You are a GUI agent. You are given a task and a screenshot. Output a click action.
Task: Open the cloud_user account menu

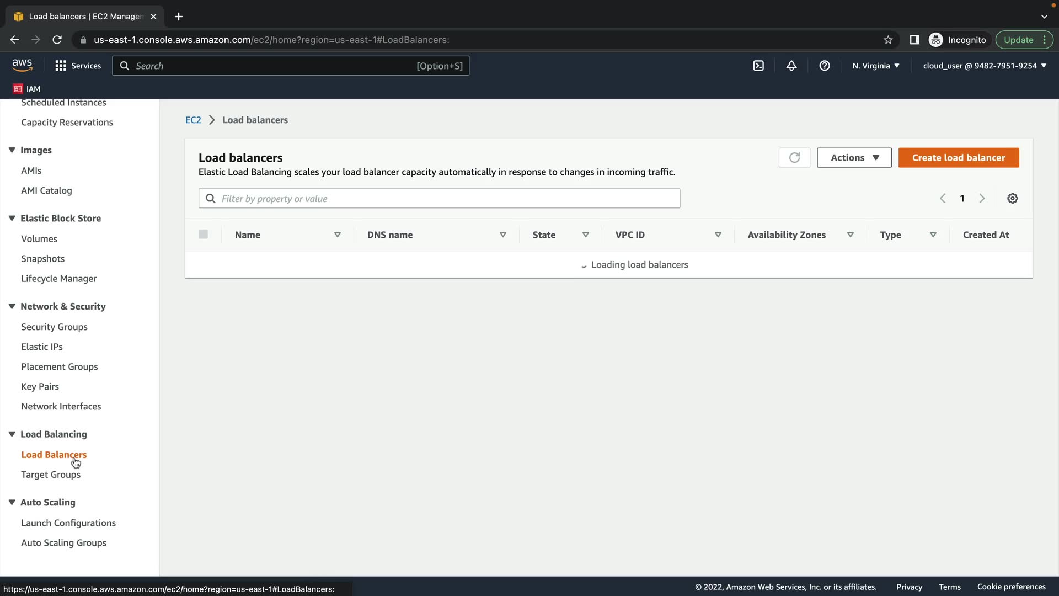(985, 66)
